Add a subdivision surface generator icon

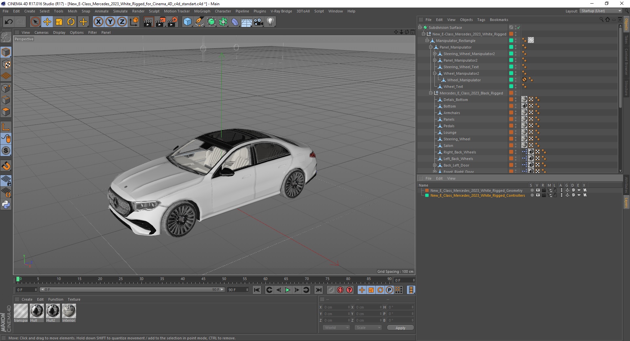(211, 22)
